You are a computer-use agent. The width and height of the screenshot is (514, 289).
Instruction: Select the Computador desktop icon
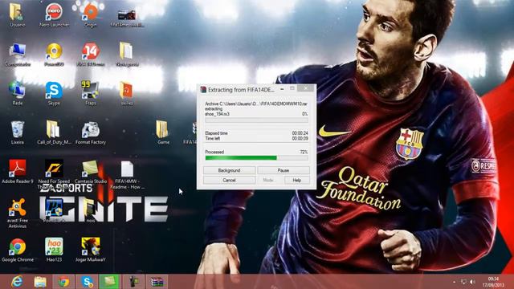click(18, 55)
